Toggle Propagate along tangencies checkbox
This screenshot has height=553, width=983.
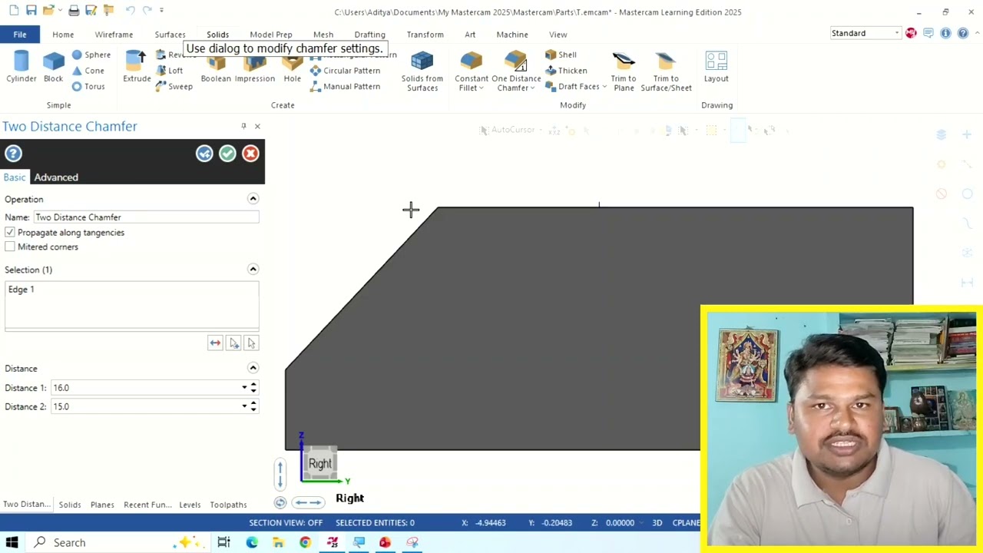pos(9,232)
